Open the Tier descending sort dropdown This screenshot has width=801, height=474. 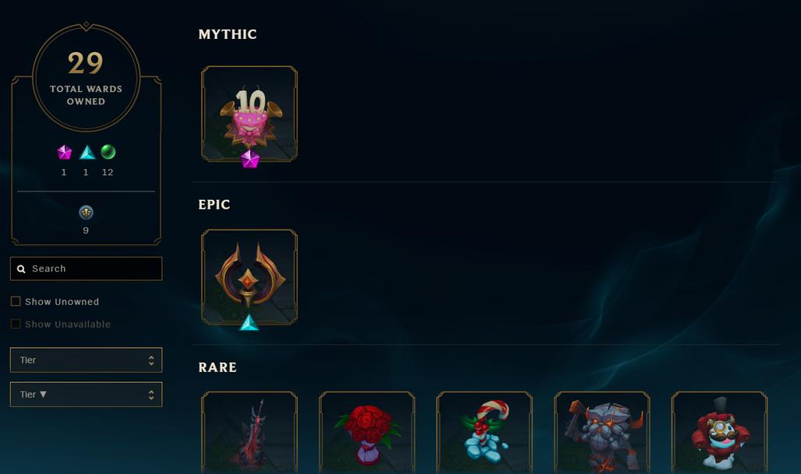pos(86,395)
